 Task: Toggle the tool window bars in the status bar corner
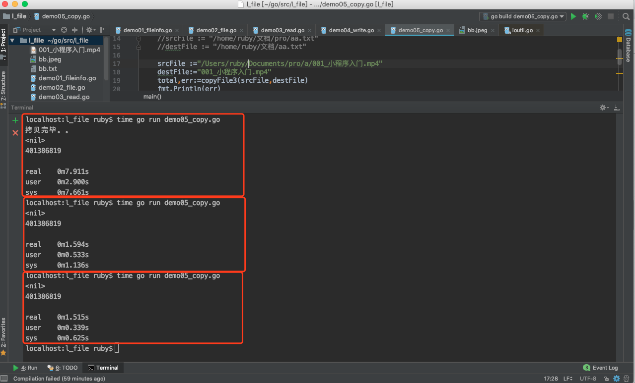pyautogui.click(x=4, y=379)
